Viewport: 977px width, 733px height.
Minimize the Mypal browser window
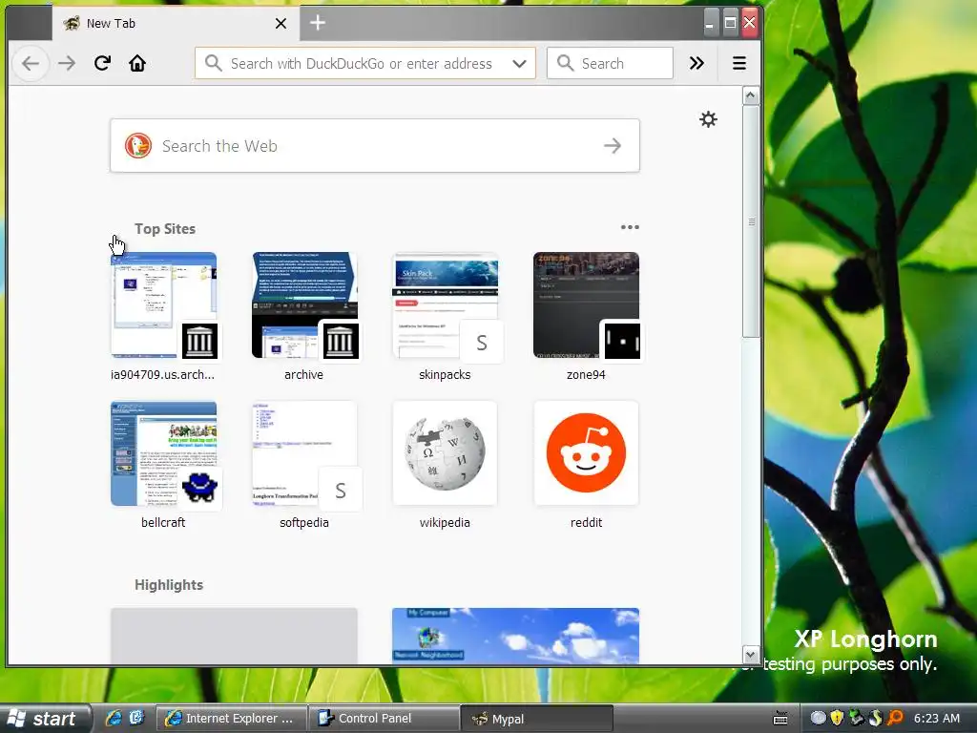[710, 24]
